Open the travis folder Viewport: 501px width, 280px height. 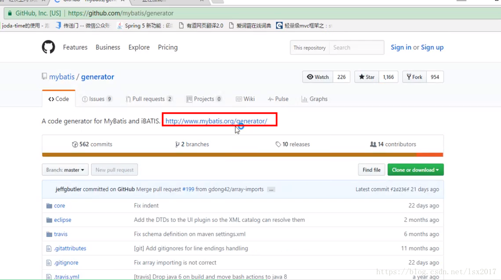[x=61, y=234]
